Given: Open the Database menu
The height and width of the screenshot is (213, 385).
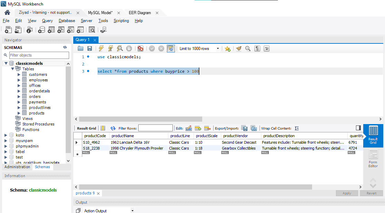Looking at the screenshot, I should 67,21.
